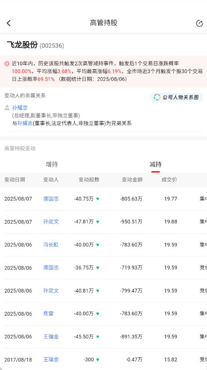The width and height of the screenshot is (207, 370).
Task: Select the amount -719.93万
Action: pyautogui.click(x=131, y=268)
